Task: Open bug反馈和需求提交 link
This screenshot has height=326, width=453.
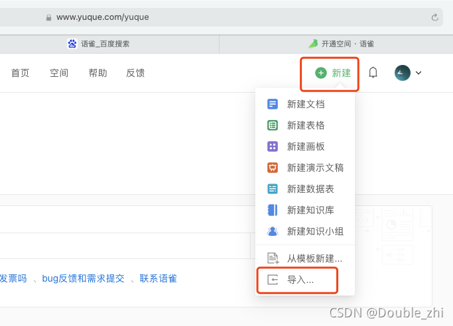Action: pyautogui.click(x=83, y=279)
